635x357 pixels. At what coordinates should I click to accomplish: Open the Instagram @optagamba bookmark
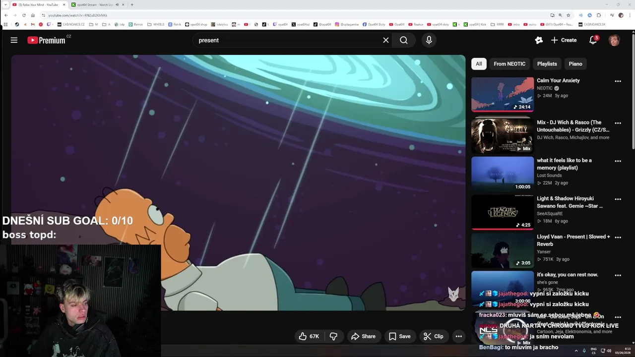coord(347,24)
